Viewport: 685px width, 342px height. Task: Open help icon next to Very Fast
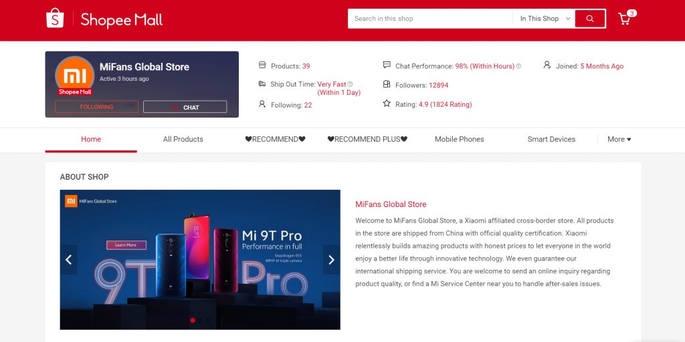(x=350, y=84)
